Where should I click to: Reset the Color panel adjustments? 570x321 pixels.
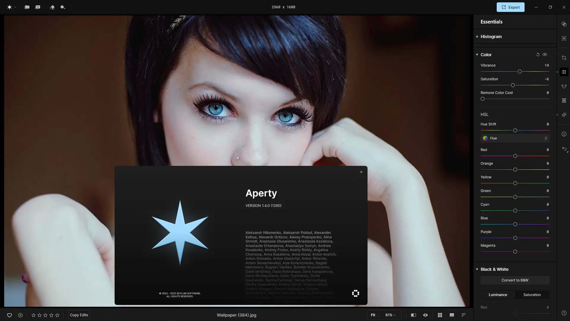538,55
